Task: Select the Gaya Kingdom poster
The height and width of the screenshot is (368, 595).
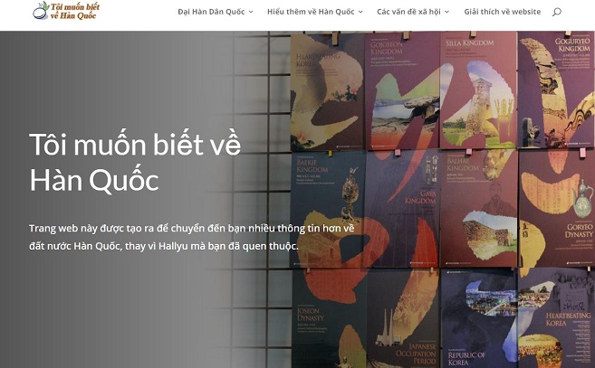Action: click(x=403, y=209)
